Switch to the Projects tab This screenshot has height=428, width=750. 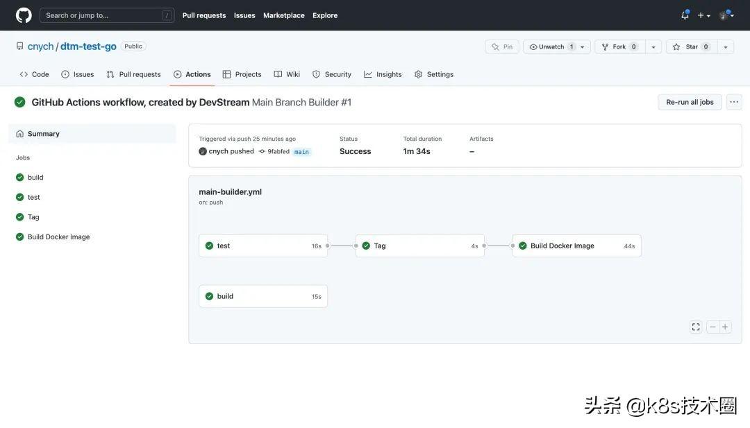pos(242,74)
